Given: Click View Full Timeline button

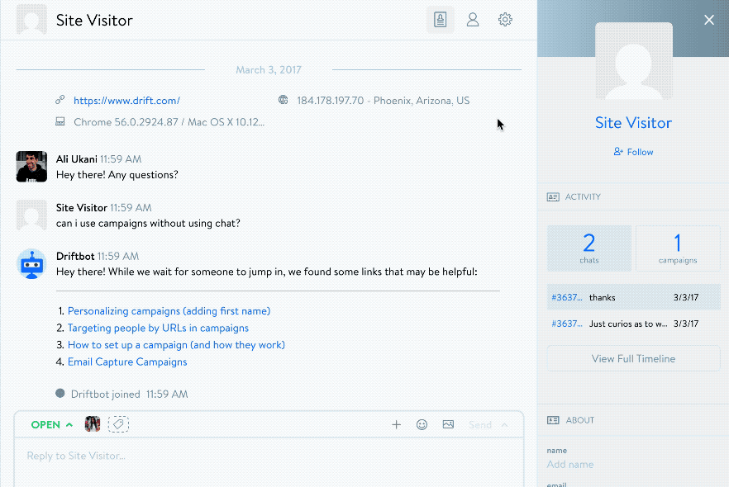Looking at the screenshot, I should [x=633, y=358].
